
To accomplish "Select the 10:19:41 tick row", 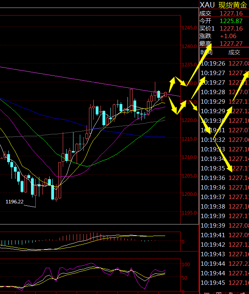I will point(224,235).
